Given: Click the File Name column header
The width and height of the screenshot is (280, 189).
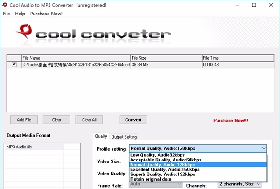Looking at the screenshot, I should pyautogui.click(x=76, y=58).
